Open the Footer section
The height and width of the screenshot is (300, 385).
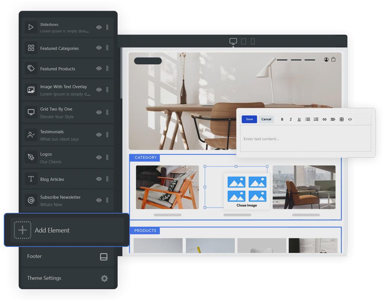pos(67,257)
